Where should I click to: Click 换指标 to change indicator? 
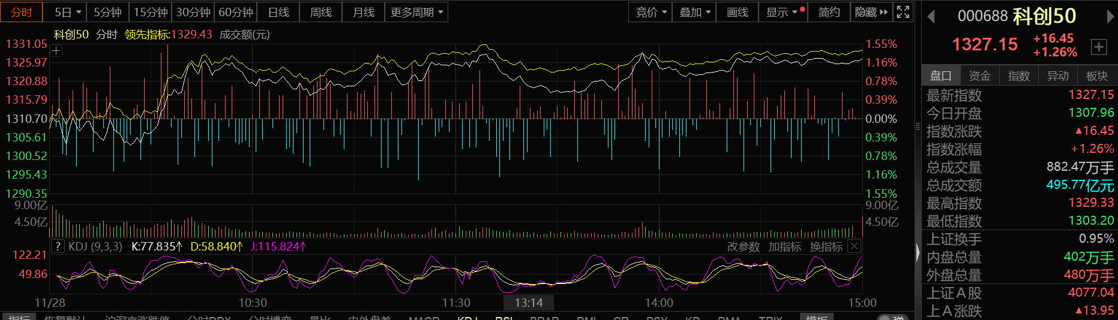click(x=826, y=246)
